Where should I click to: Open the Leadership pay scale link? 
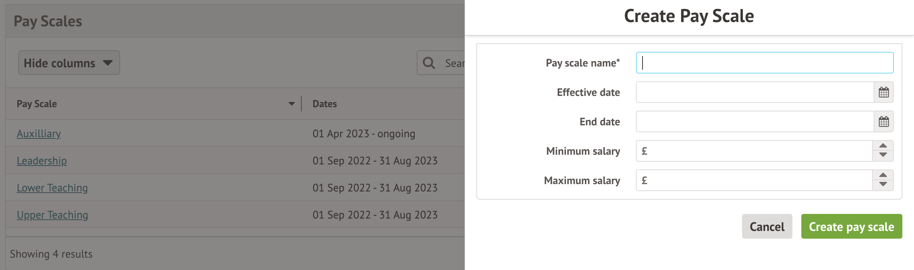[x=42, y=161]
